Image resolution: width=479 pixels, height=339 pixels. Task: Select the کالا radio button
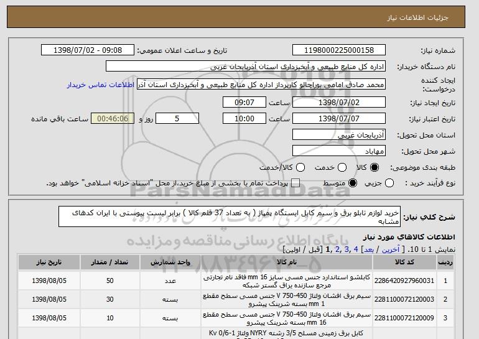point(374,167)
